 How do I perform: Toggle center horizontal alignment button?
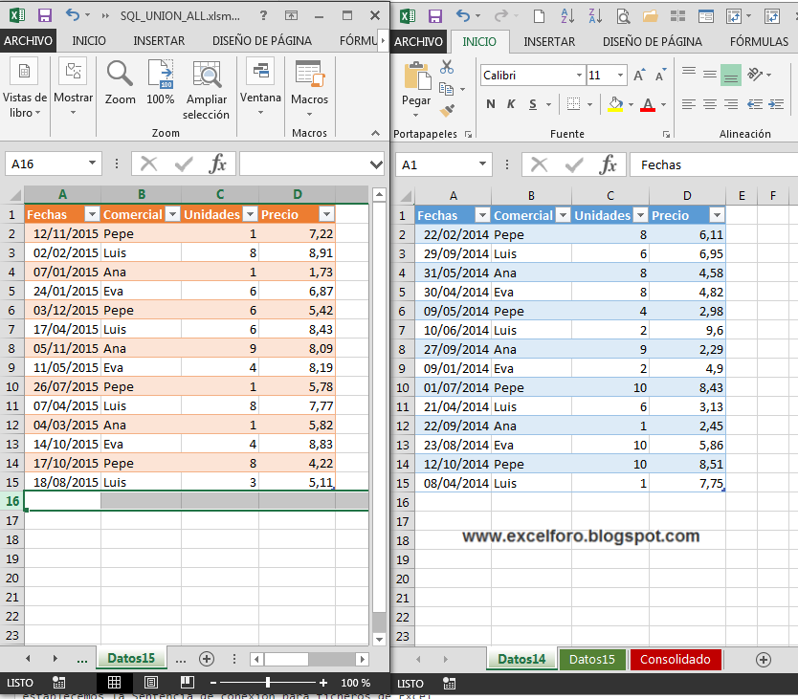[709, 104]
